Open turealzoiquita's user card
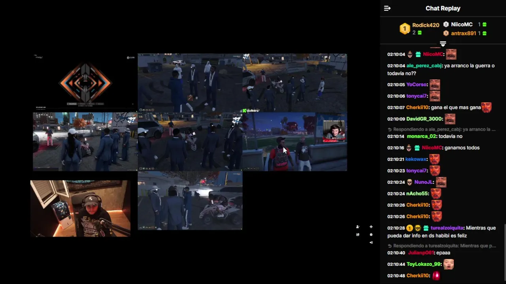The width and height of the screenshot is (506, 284). [x=447, y=228]
